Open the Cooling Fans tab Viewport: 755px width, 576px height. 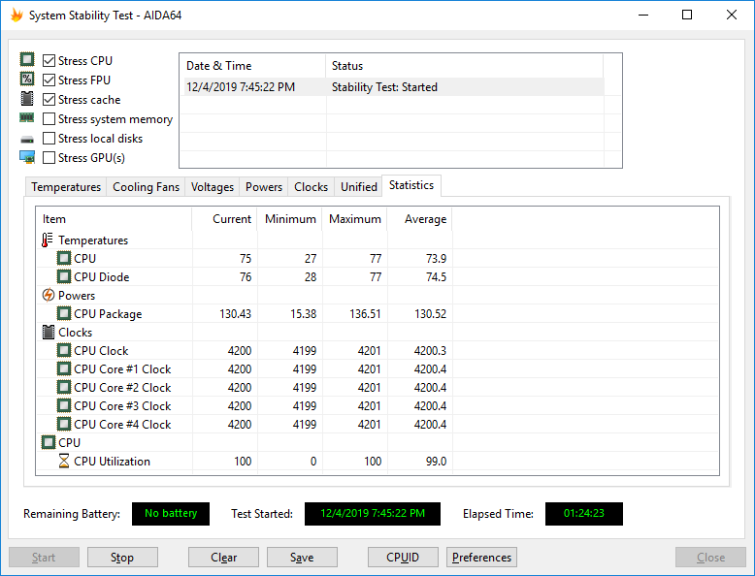146,187
